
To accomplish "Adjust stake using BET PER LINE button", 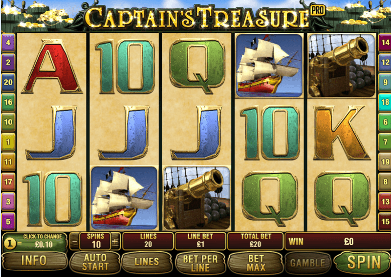I will click(200, 263).
